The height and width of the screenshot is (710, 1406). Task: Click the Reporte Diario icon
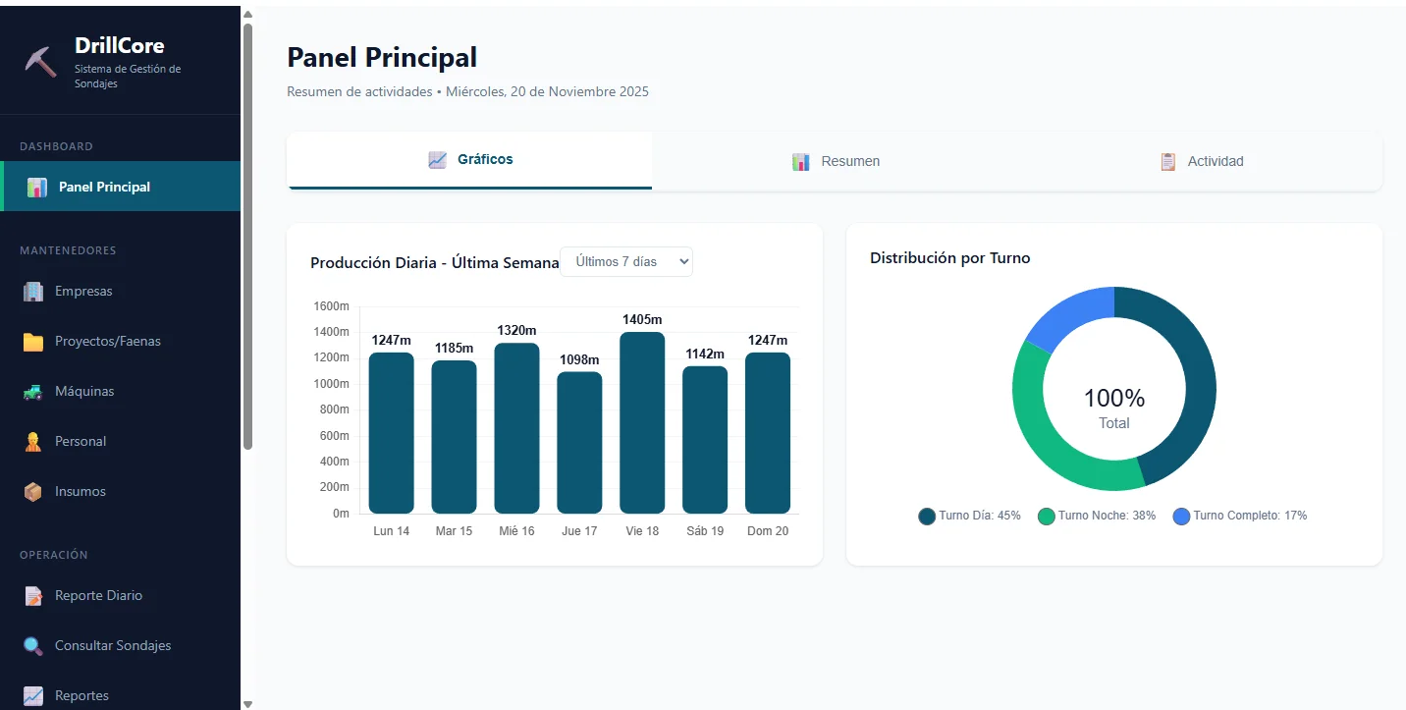(x=32, y=595)
